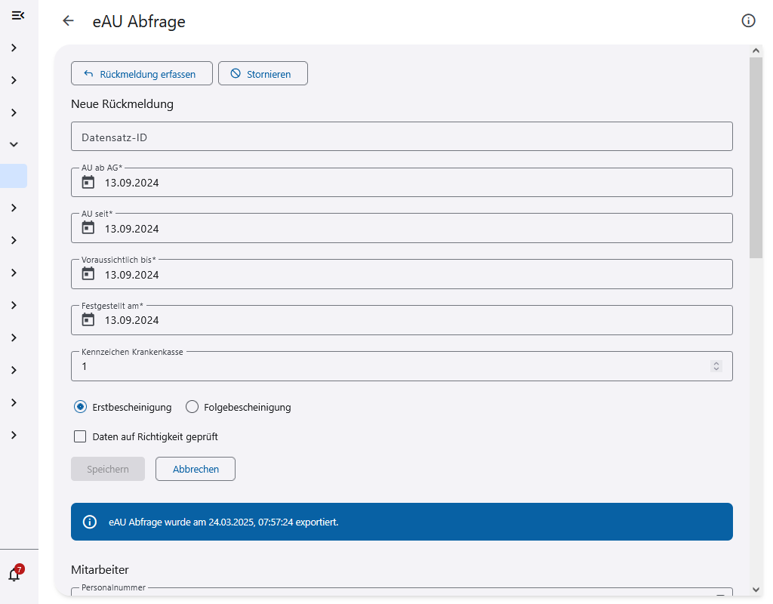Screen dimensions: 773x604
Task: Click the Kennzeichen Krankenkasse number stepper
Action: pyautogui.click(x=716, y=366)
